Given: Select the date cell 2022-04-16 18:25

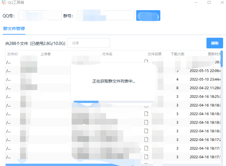Looking at the screenshot, I should pos(205,97).
